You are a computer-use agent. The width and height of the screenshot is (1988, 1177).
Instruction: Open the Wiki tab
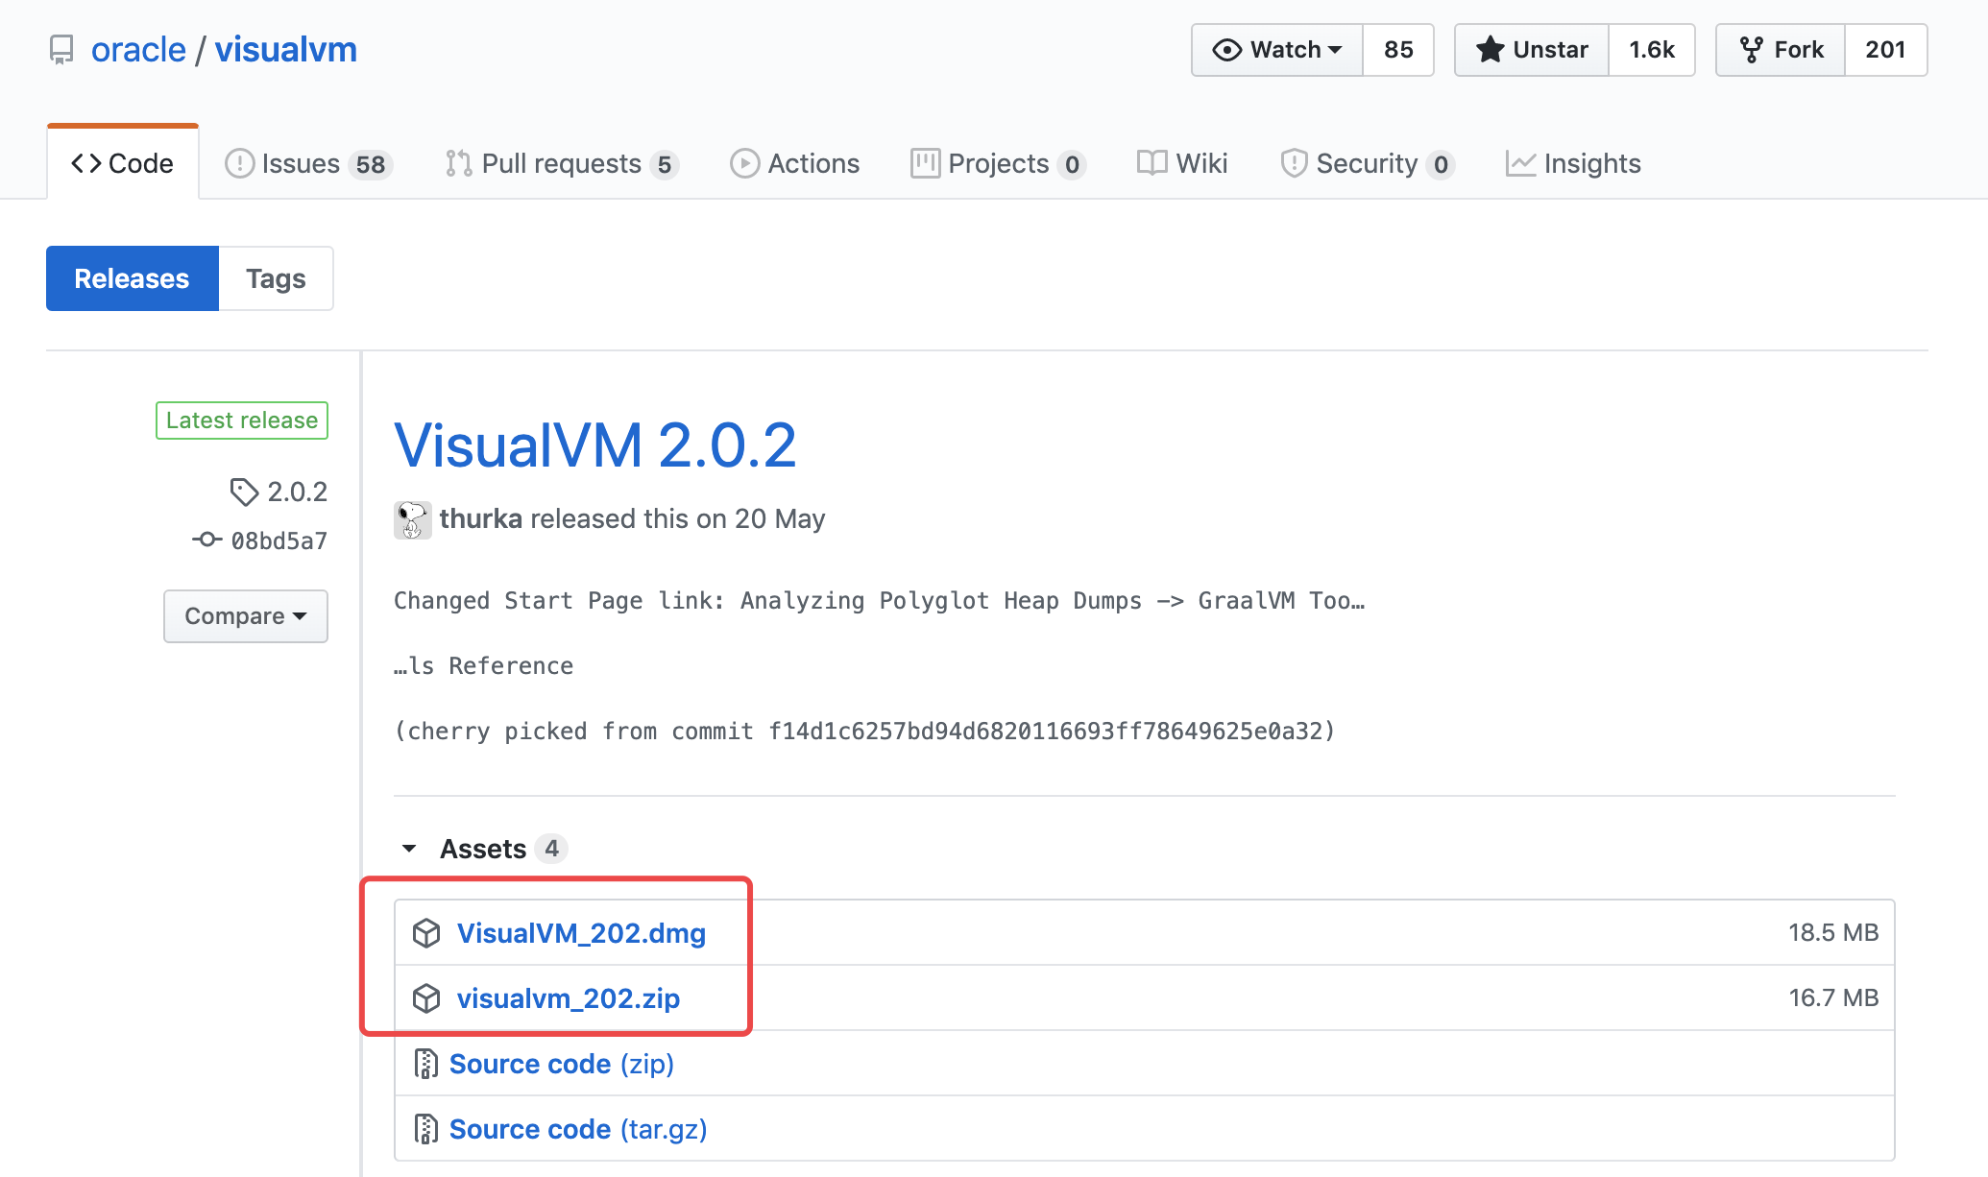point(1183,163)
